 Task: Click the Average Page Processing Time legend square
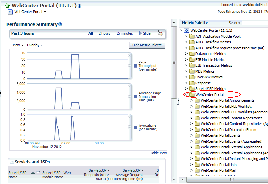coord(136,97)
